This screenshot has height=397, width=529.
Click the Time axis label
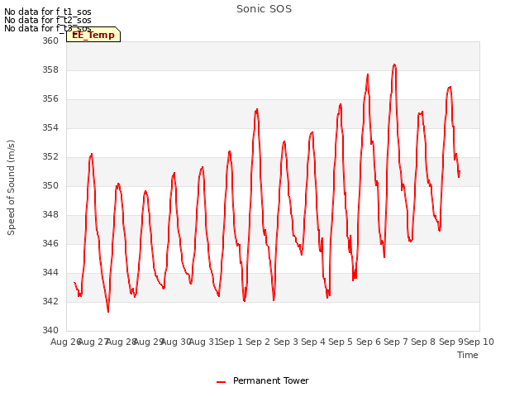468,355
